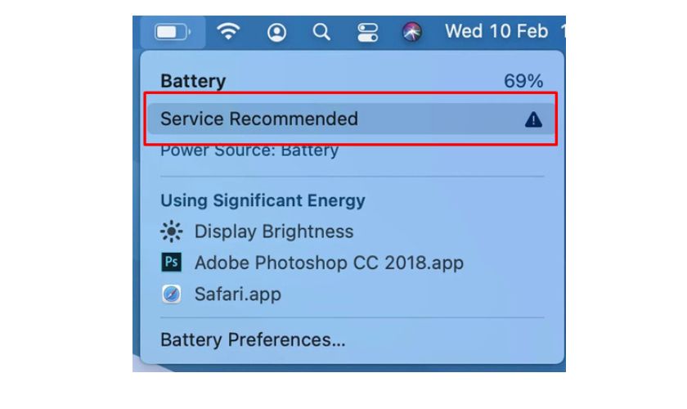Click the warning triangle icon
This screenshot has height=409, width=687.
[x=533, y=119]
